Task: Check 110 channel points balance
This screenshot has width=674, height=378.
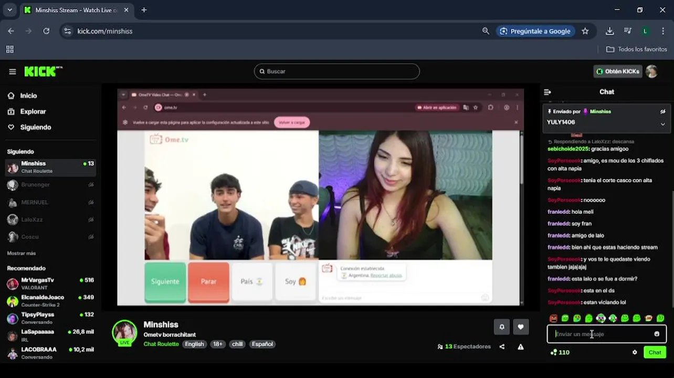Action: [x=560, y=352]
